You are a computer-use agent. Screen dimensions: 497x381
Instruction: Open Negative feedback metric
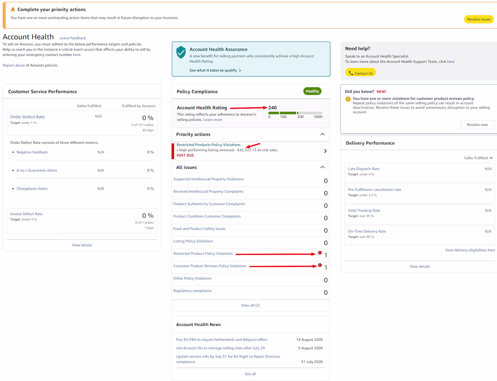point(32,152)
